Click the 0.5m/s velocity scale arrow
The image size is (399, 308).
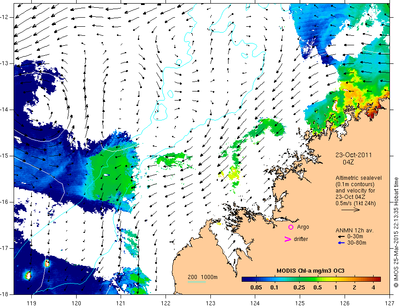click(x=350, y=210)
